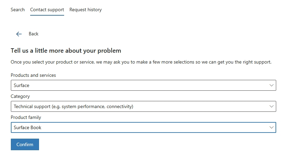Open the Product family combo box
Screen dimensions: 284x157
pyautogui.click(x=144, y=127)
